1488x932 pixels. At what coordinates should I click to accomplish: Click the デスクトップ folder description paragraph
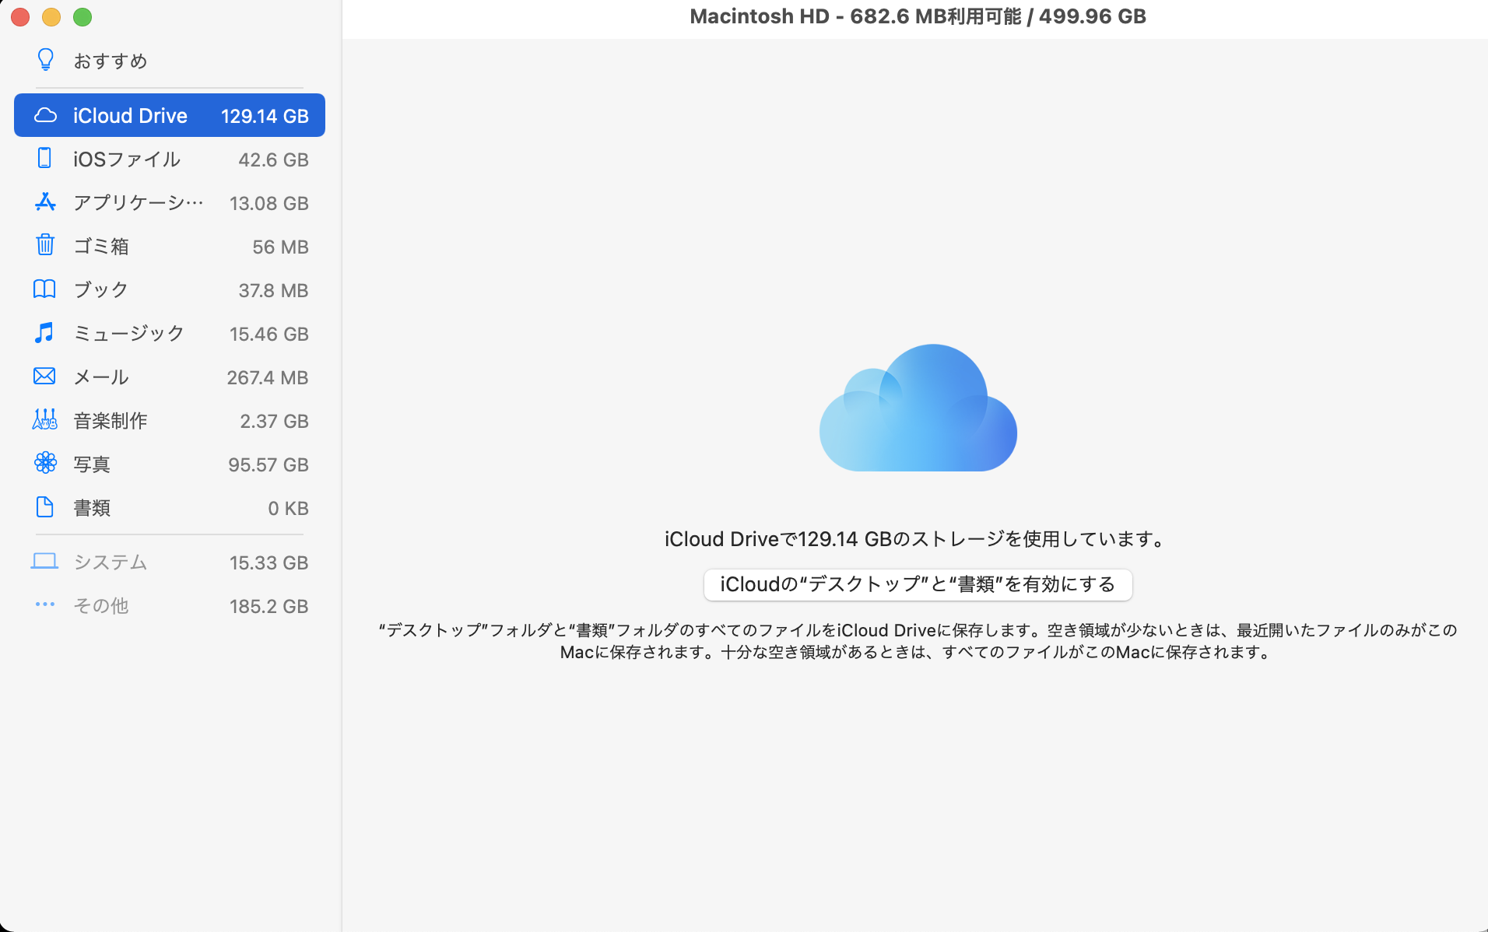pos(918,641)
